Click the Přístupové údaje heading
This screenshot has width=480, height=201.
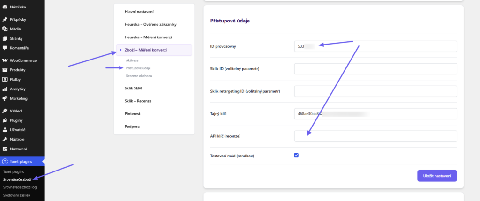tap(230, 21)
